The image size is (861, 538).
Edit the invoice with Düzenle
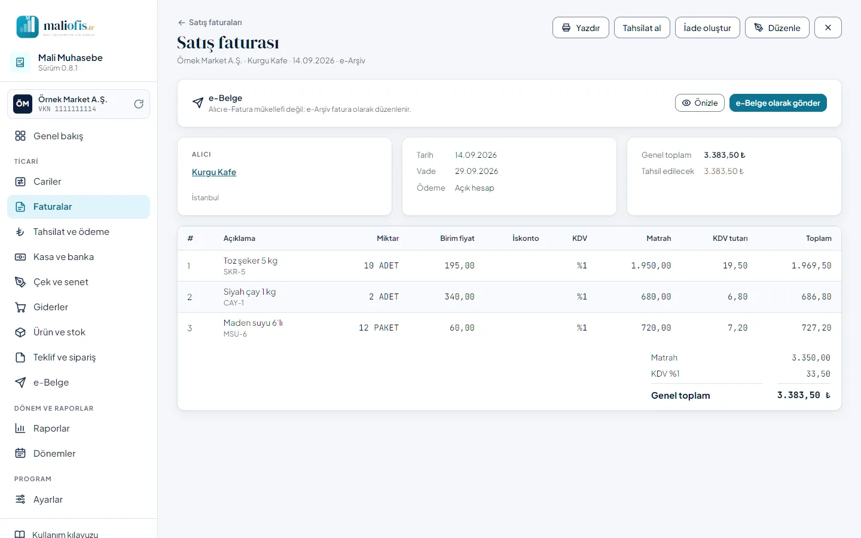point(777,27)
